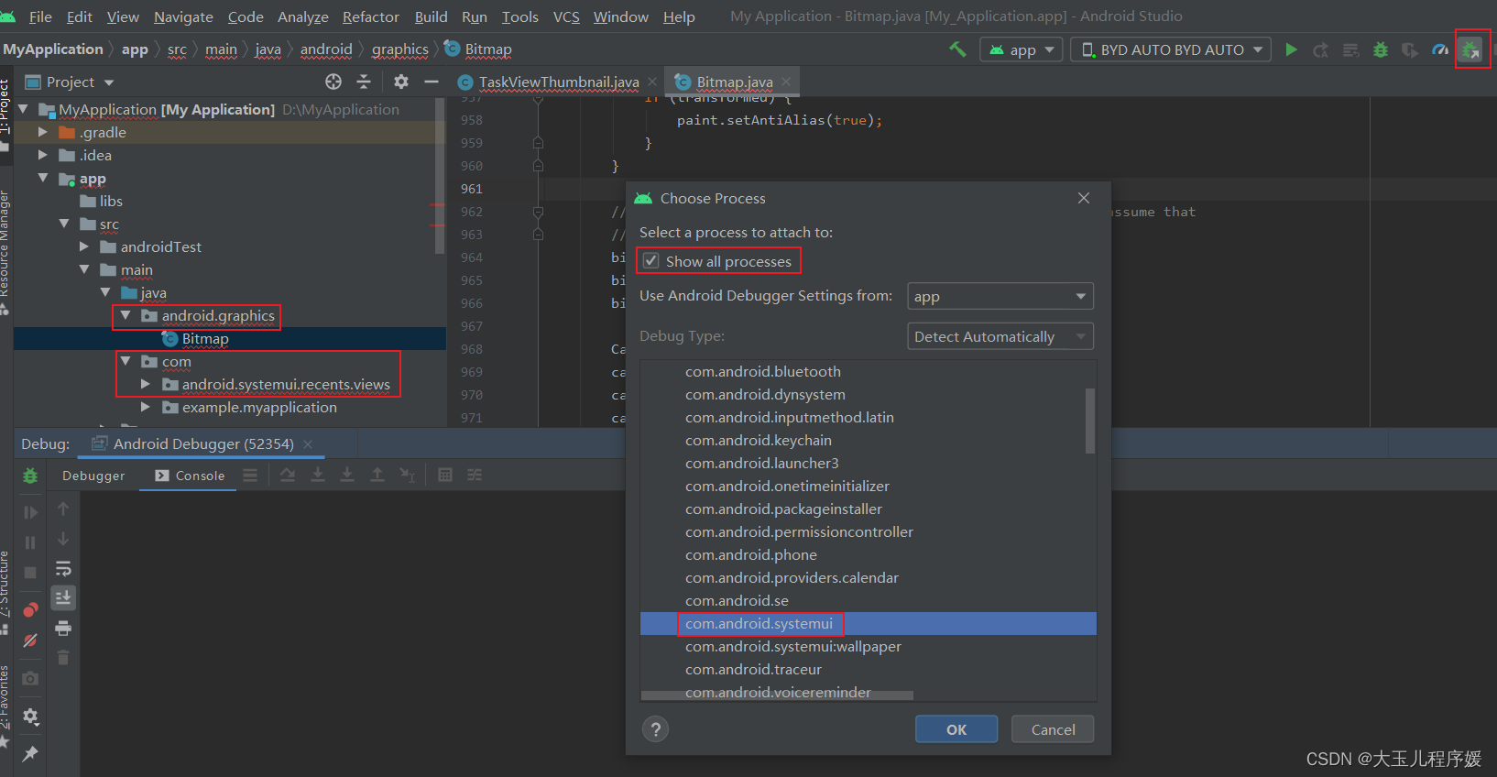Select com.android.launcher3 process
The height and width of the screenshot is (777, 1497).
click(x=868, y=463)
